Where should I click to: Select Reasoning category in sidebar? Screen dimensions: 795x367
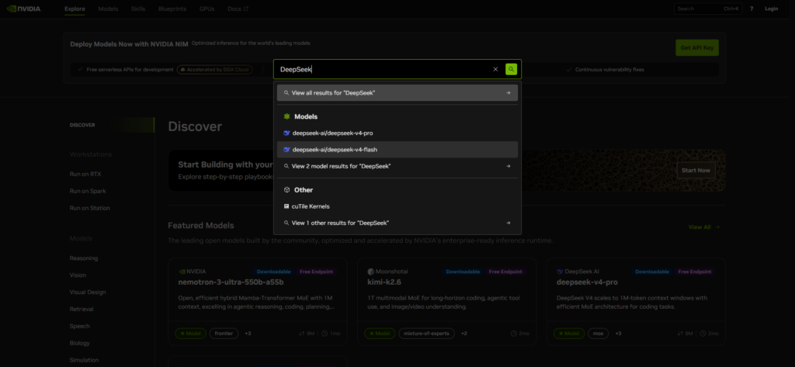pos(84,258)
